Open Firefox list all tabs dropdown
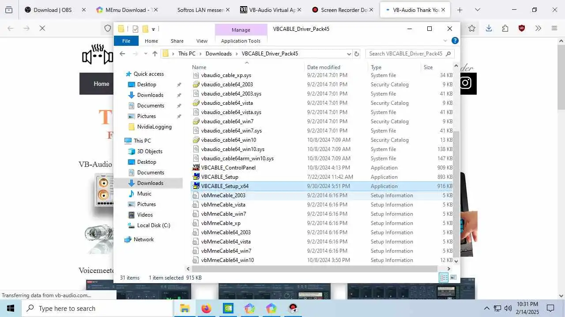 (x=477, y=10)
